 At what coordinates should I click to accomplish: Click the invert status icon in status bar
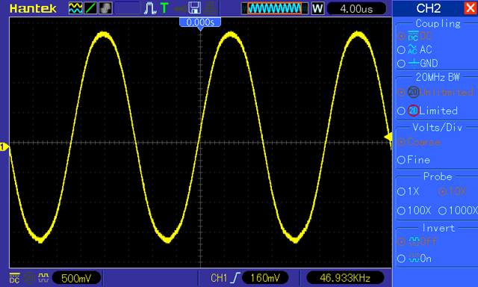43,277
